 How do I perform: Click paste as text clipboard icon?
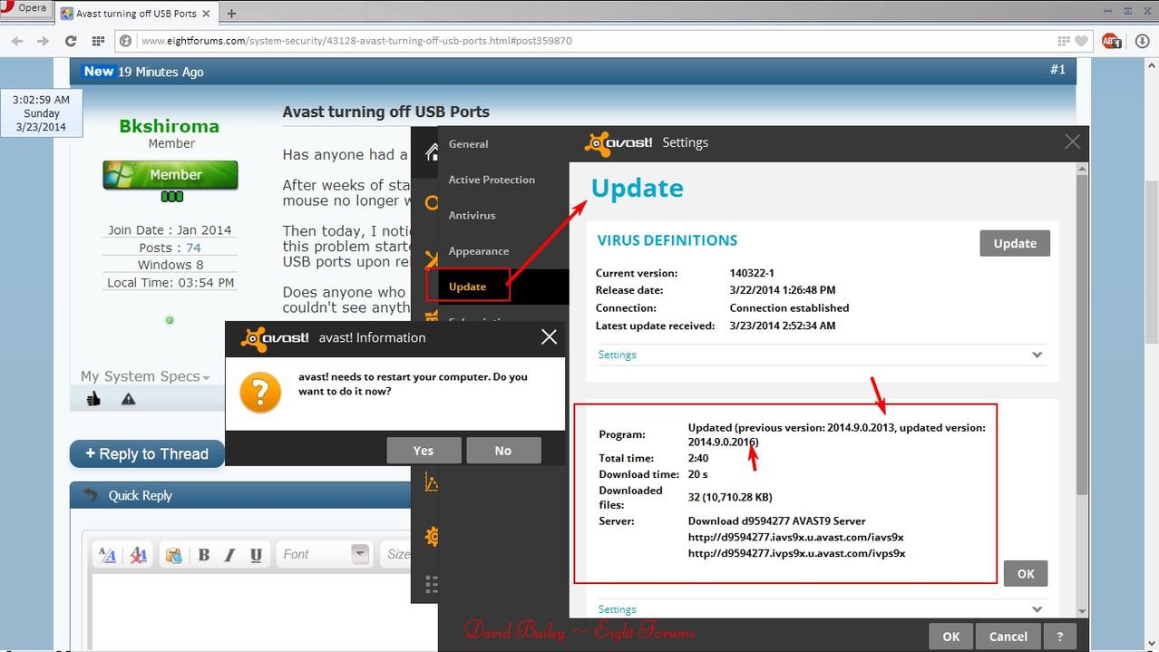(173, 555)
